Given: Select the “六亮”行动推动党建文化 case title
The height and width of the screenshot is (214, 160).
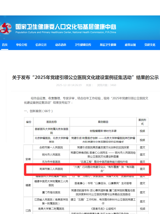Looking at the screenshot, I should tap(103, 169).
